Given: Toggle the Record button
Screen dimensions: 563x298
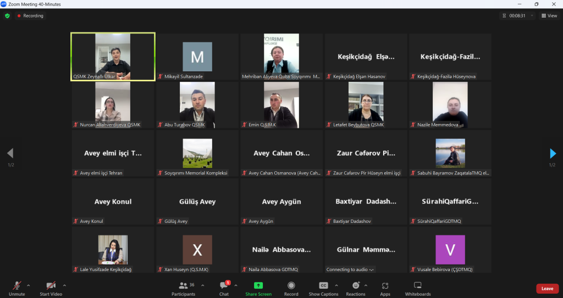Looking at the screenshot, I should (x=291, y=288).
